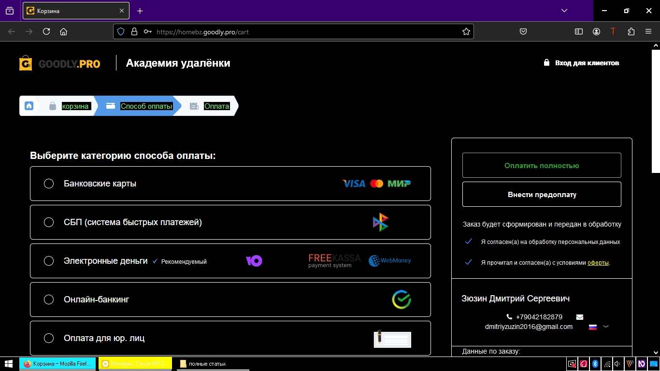Click the name Зюзин Дмитрий Сергеевич
This screenshot has height=371, width=660.
click(x=516, y=299)
